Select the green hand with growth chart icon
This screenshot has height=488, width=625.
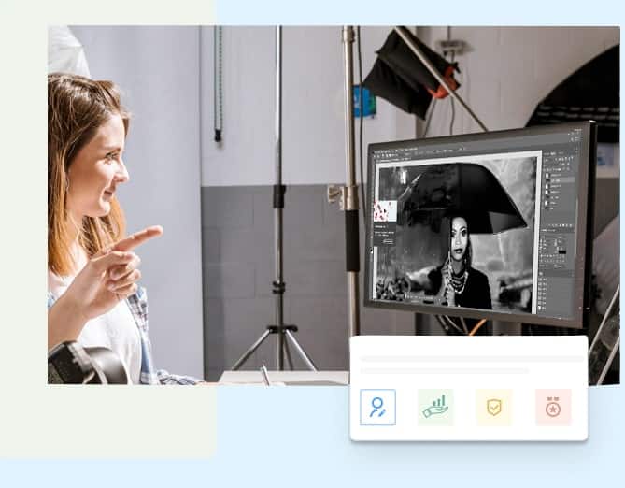pos(435,408)
